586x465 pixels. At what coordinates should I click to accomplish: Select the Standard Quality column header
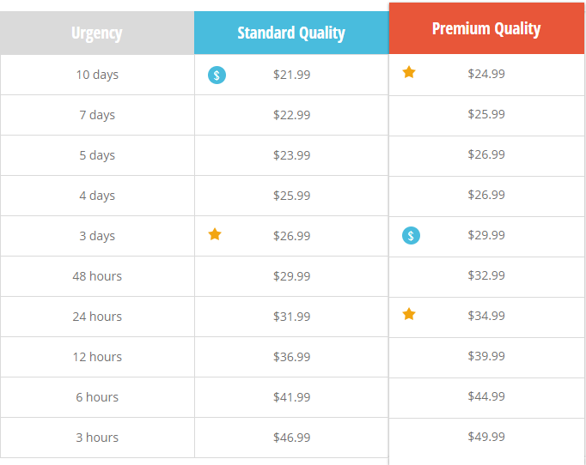click(x=291, y=33)
